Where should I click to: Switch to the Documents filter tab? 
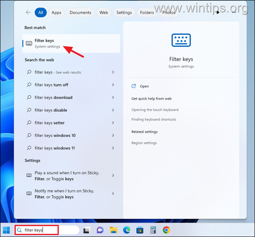[x=80, y=13]
